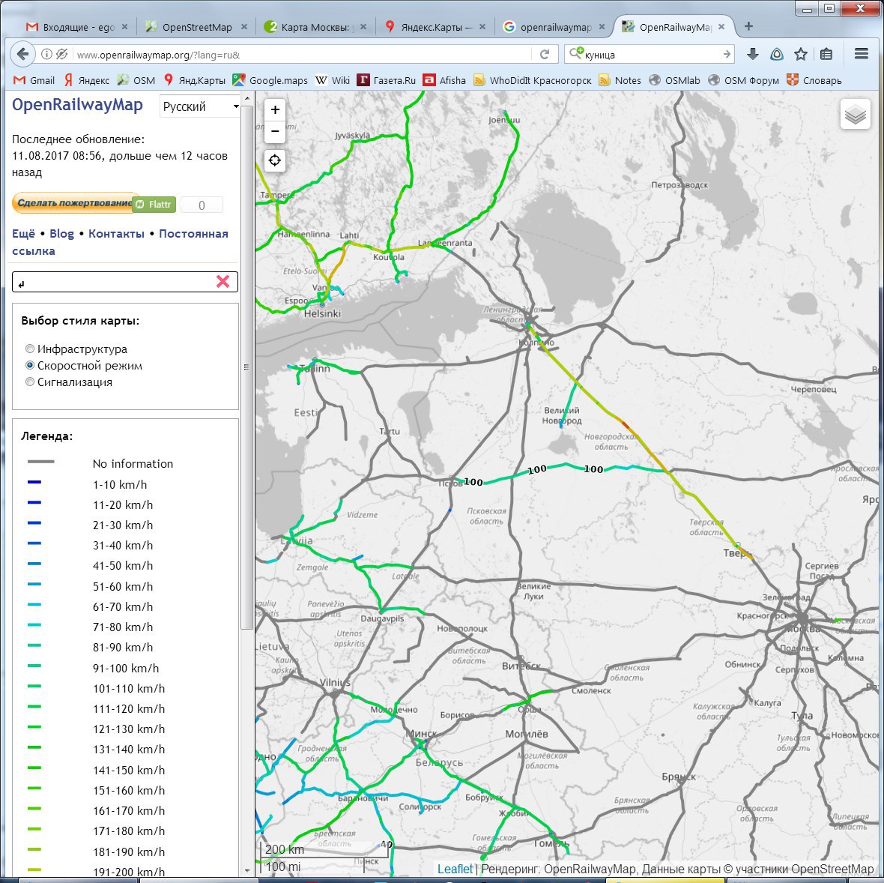The width and height of the screenshot is (884, 883).
Task: Open the Gmail bookmark
Action: [x=34, y=80]
